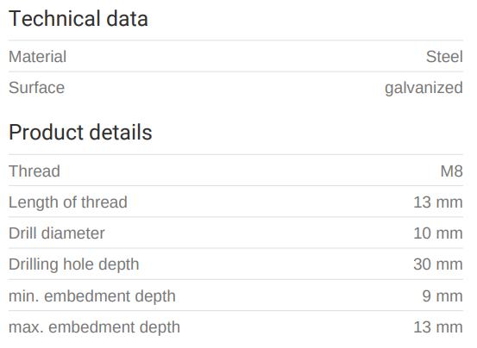Click the Technical data heading
Screen dimensions: 477x348
(x=78, y=19)
